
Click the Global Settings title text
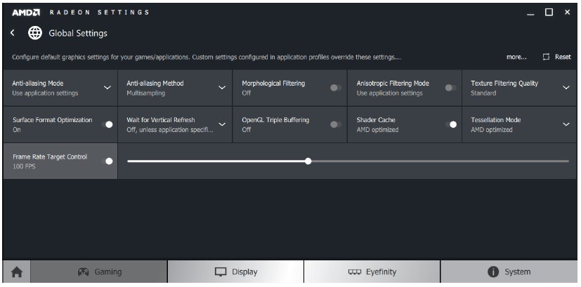click(x=78, y=33)
